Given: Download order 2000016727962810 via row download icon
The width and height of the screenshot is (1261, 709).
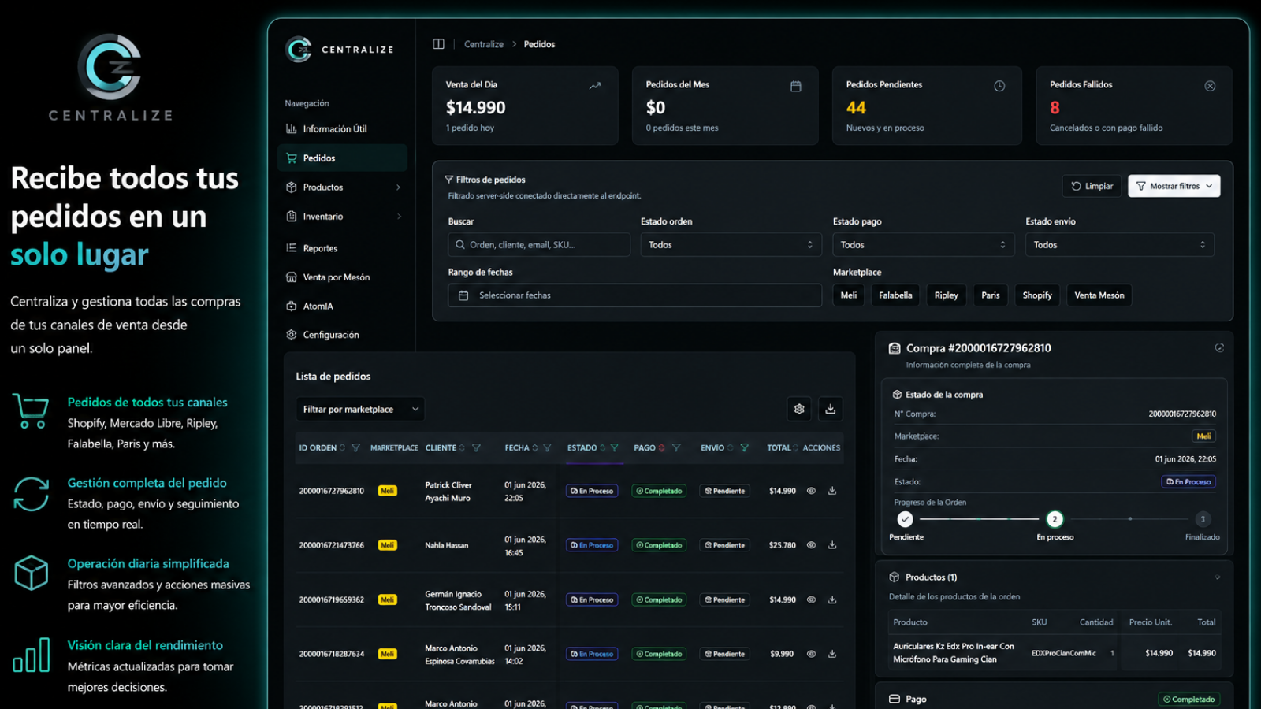Looking at the screenshot, I should [831, 491].
